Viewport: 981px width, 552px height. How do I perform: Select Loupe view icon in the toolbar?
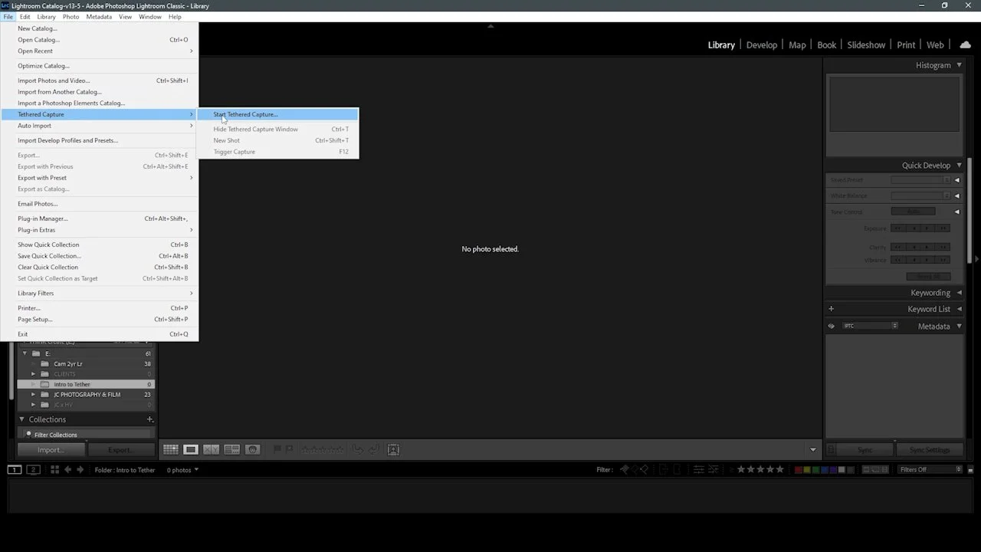click(191, 450)
